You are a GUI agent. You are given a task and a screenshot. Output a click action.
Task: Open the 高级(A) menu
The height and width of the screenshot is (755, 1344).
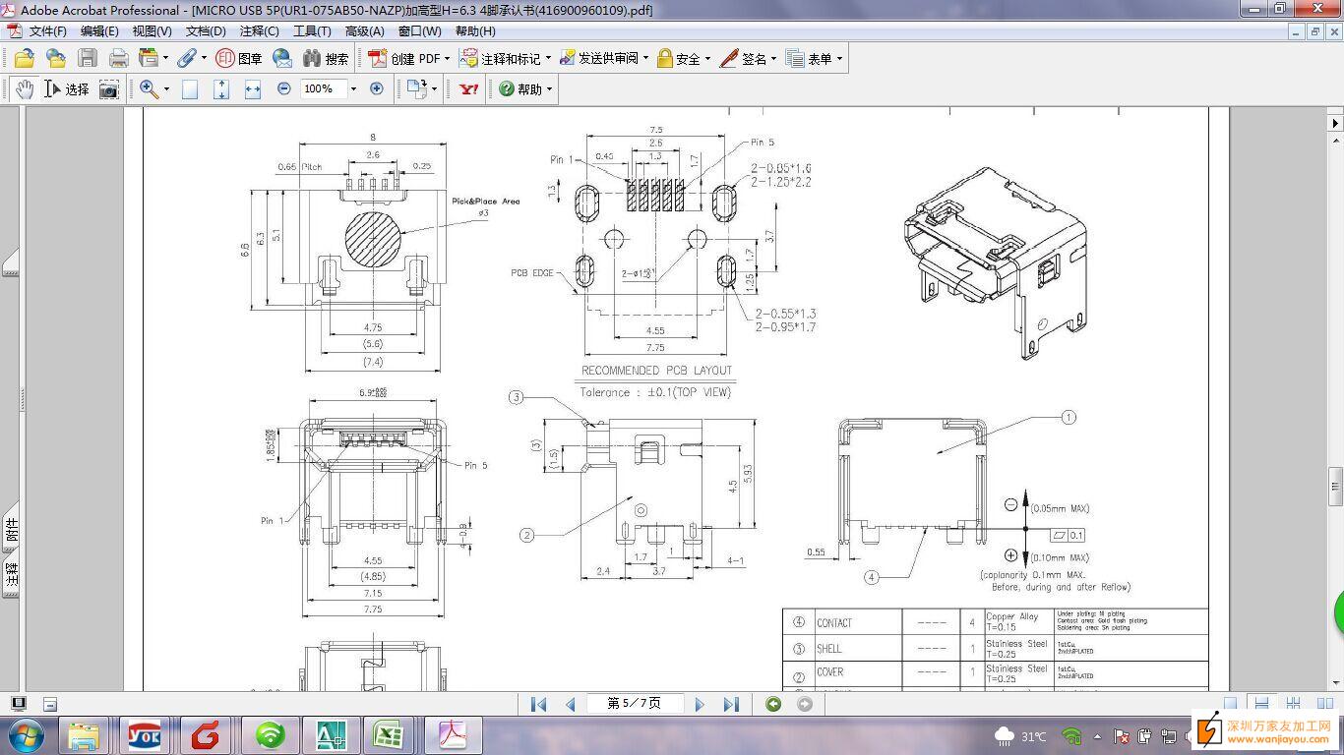click(364, 30)
